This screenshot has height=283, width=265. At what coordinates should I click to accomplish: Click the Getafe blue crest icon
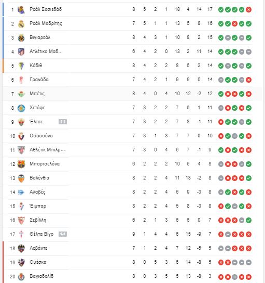tap(21, 108)
